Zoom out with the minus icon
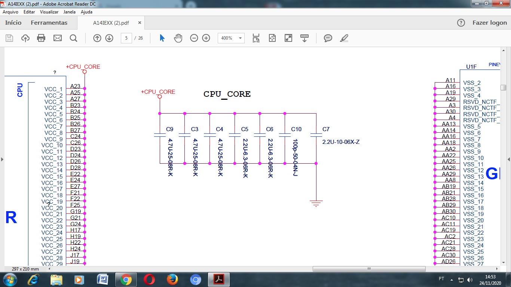 [194, 38]
